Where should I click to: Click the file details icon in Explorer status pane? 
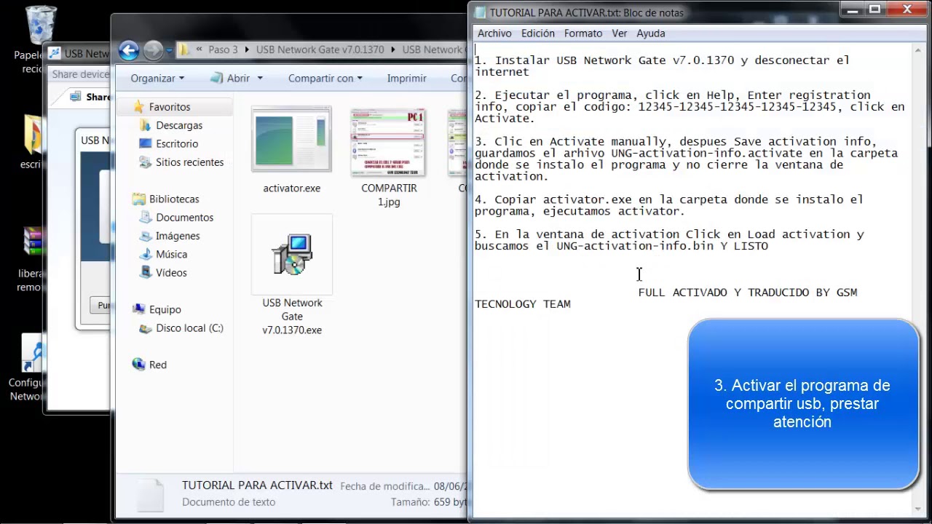coord(151,495)
